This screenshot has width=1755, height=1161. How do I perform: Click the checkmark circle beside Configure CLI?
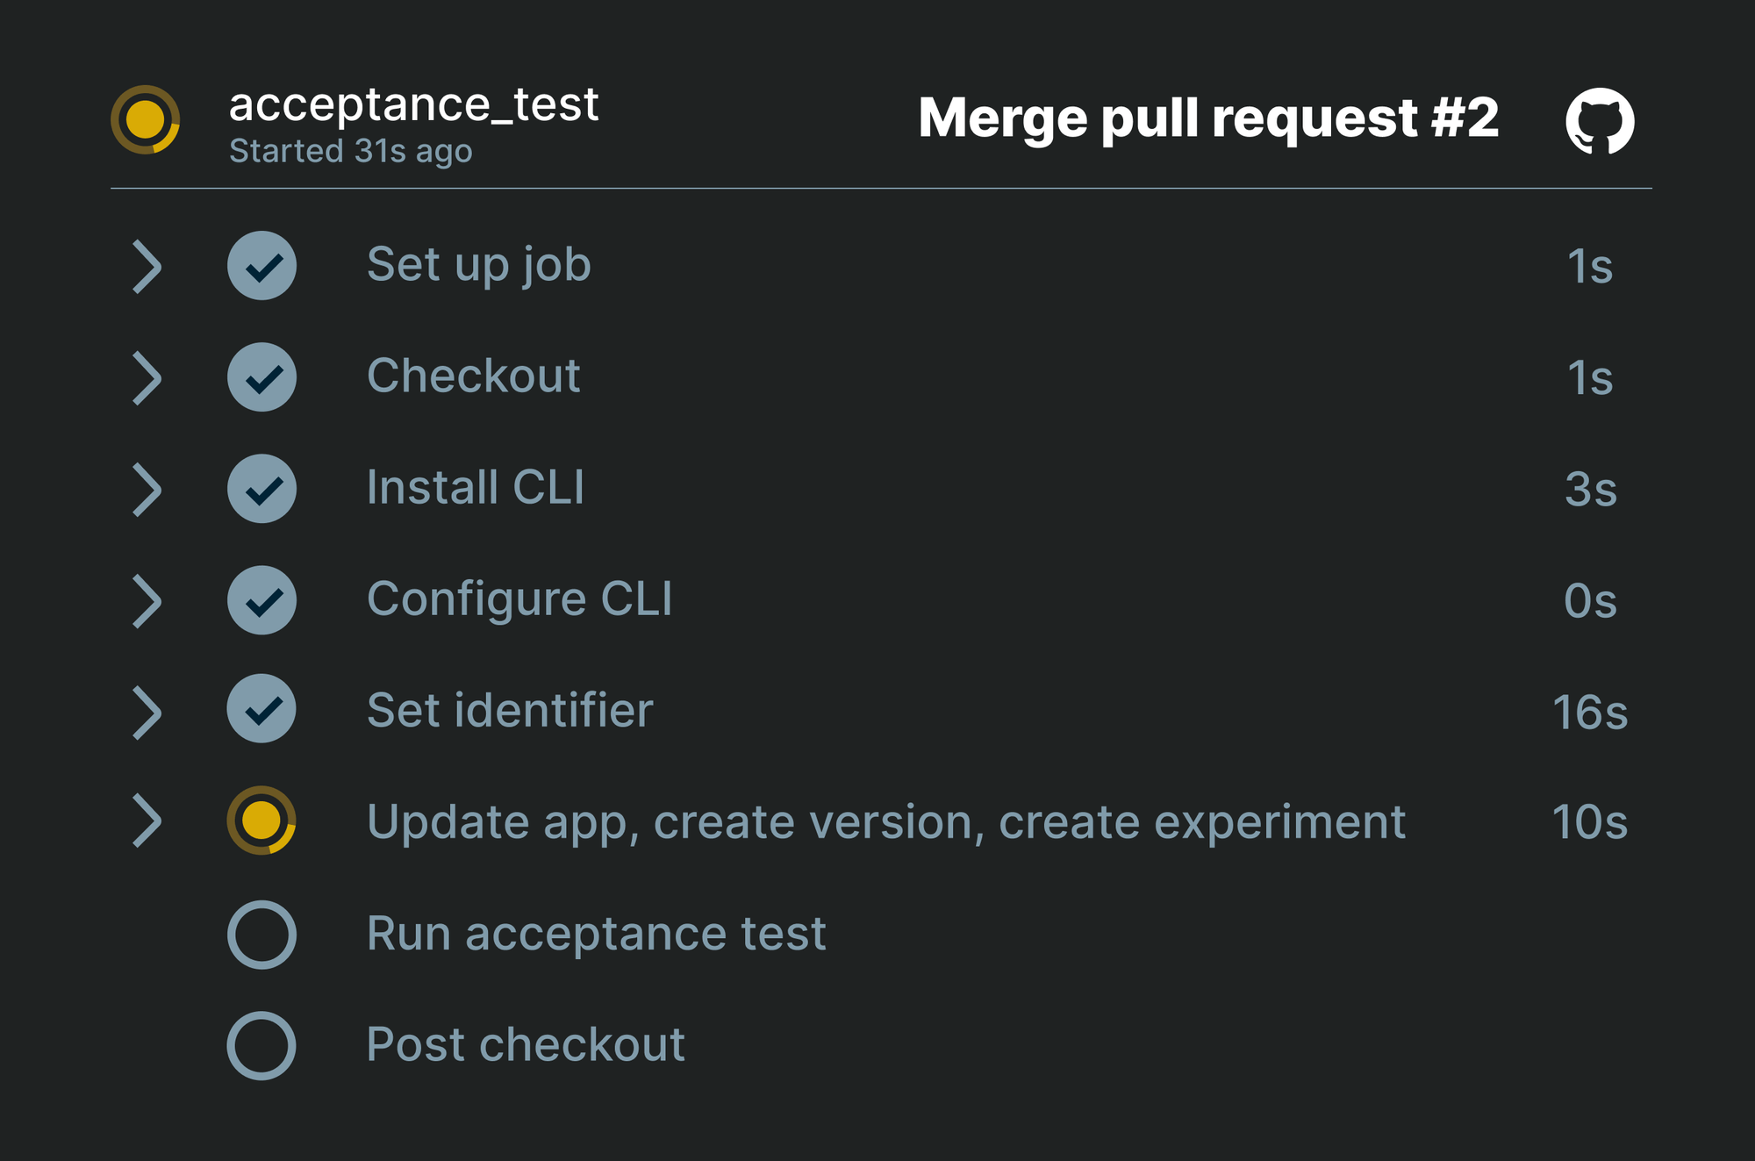coord(261,599)
